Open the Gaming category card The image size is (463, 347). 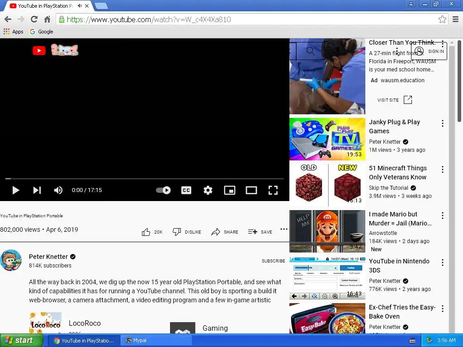(x=199, y=328)
